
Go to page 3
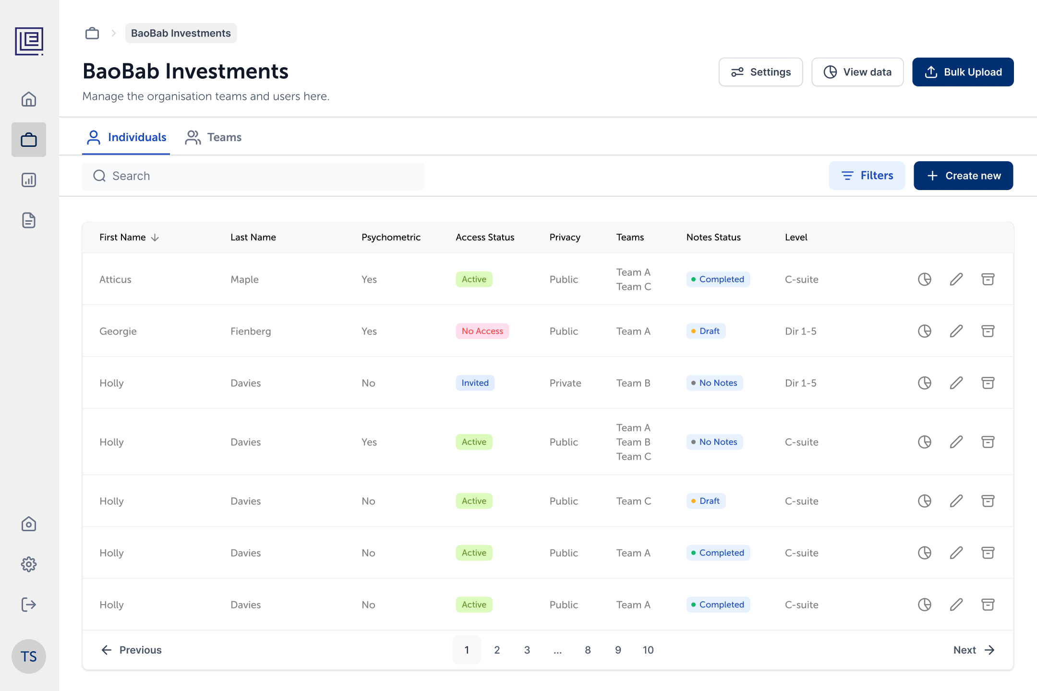(527, 650)
